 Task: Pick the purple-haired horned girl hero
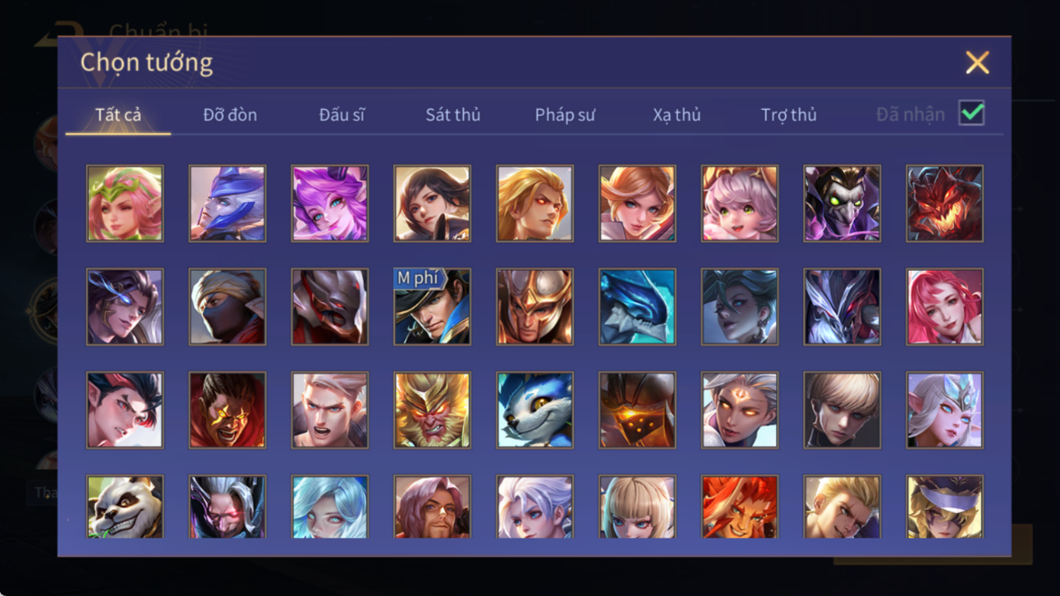[330, 204]
